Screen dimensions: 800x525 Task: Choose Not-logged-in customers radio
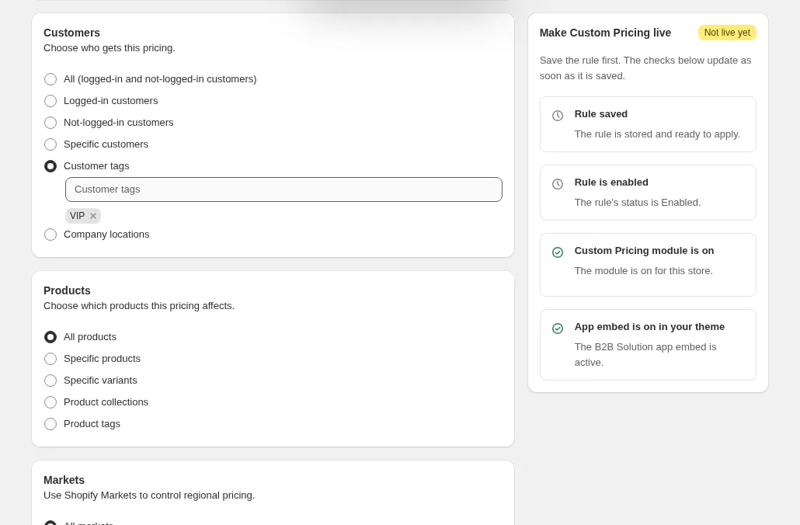point(50,123)
